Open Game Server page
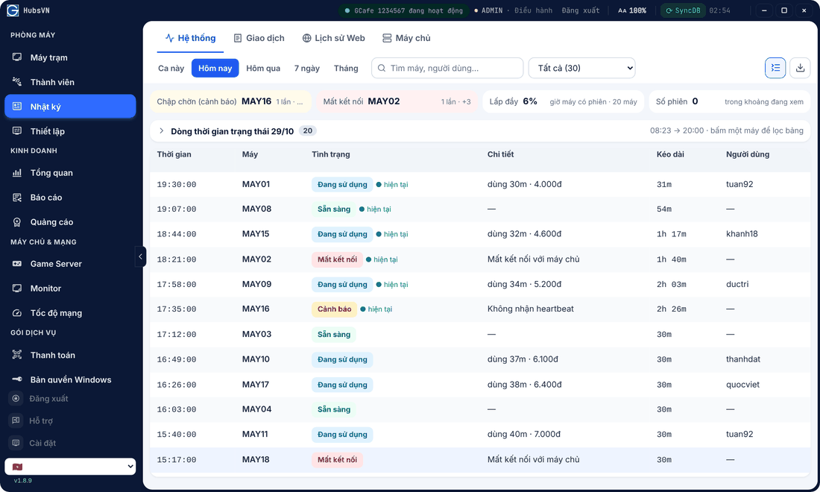 coord(70,264)
